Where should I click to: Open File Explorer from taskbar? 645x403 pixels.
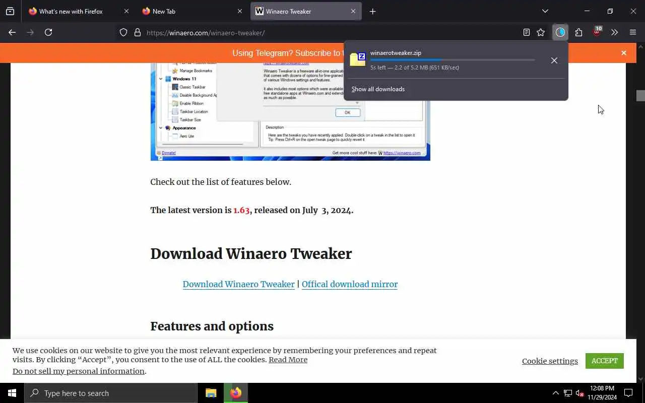coord(211,393)
